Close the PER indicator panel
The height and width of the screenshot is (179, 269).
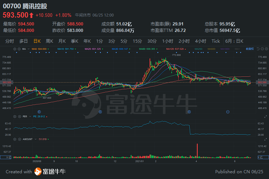coord(20,117)
